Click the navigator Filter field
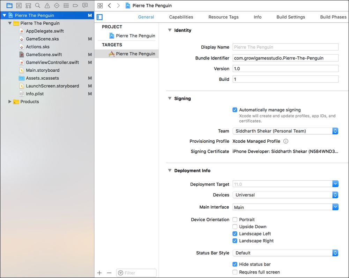The image size is (349, 278). pyautogui.click(x=136, y=273)
